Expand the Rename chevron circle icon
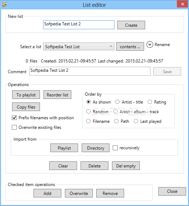The width and height of the screenshot is (189, 206). (150, 45)
